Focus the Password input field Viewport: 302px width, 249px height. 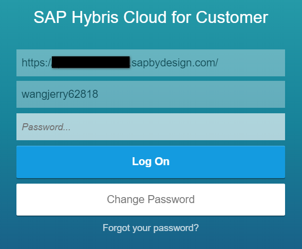click(x=151, y=127)
